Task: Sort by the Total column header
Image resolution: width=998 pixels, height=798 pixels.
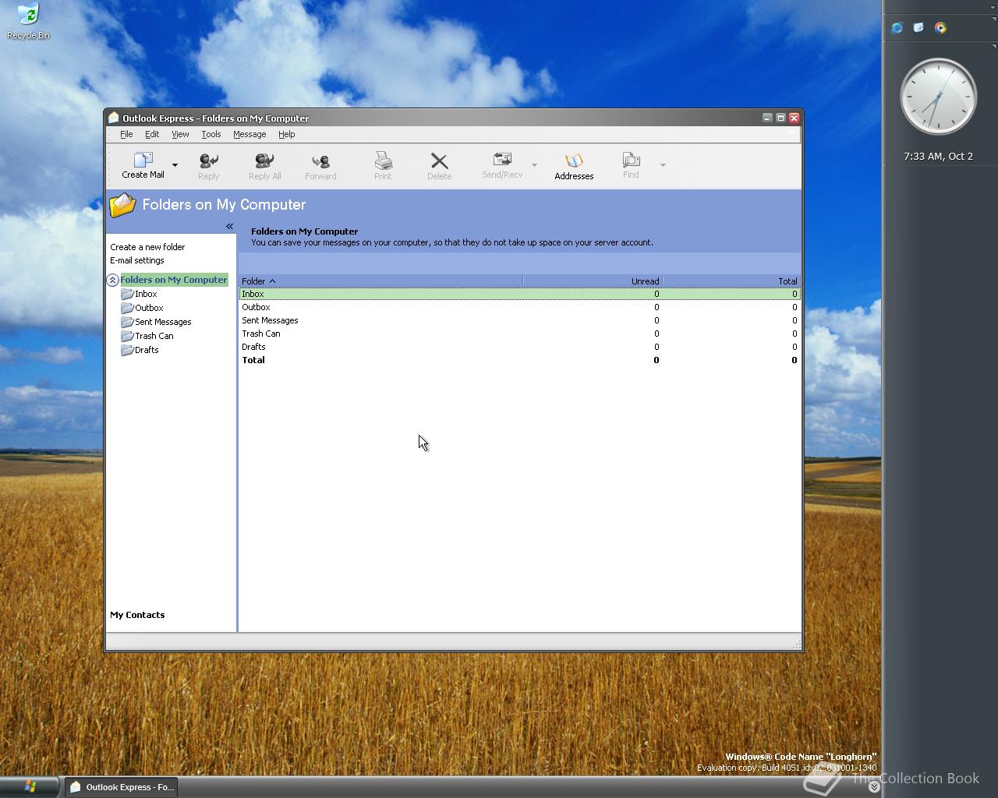Action: click(731, 281)
